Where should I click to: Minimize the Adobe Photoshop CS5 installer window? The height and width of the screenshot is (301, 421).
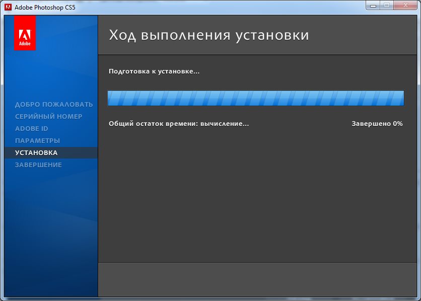click(x=373, y=6)
